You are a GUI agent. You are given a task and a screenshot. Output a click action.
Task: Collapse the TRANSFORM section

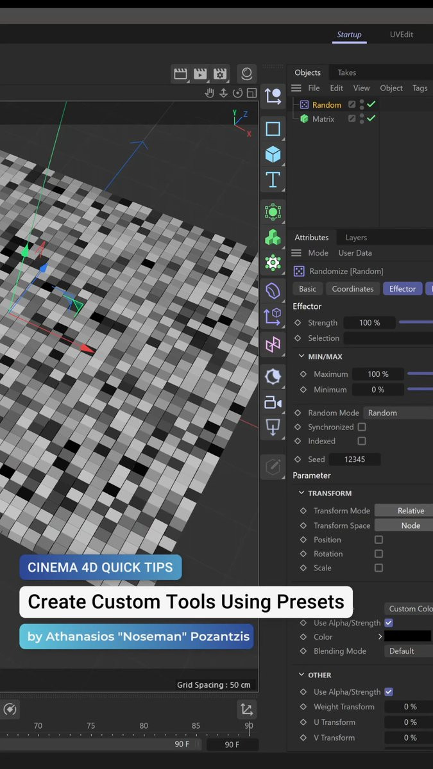301,493
